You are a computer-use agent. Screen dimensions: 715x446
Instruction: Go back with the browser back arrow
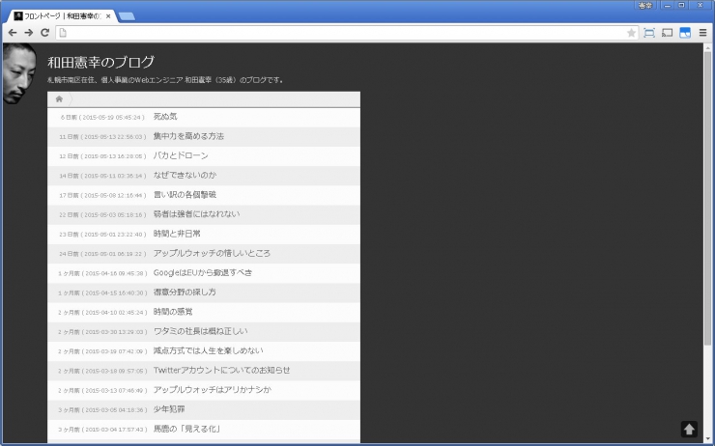pyautogui.click(x=13, y=33)
